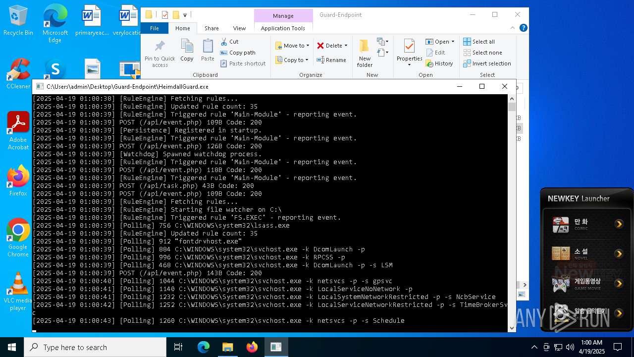Open the Move to dropdown
The image size is (634, 357).
pos(292,46)
